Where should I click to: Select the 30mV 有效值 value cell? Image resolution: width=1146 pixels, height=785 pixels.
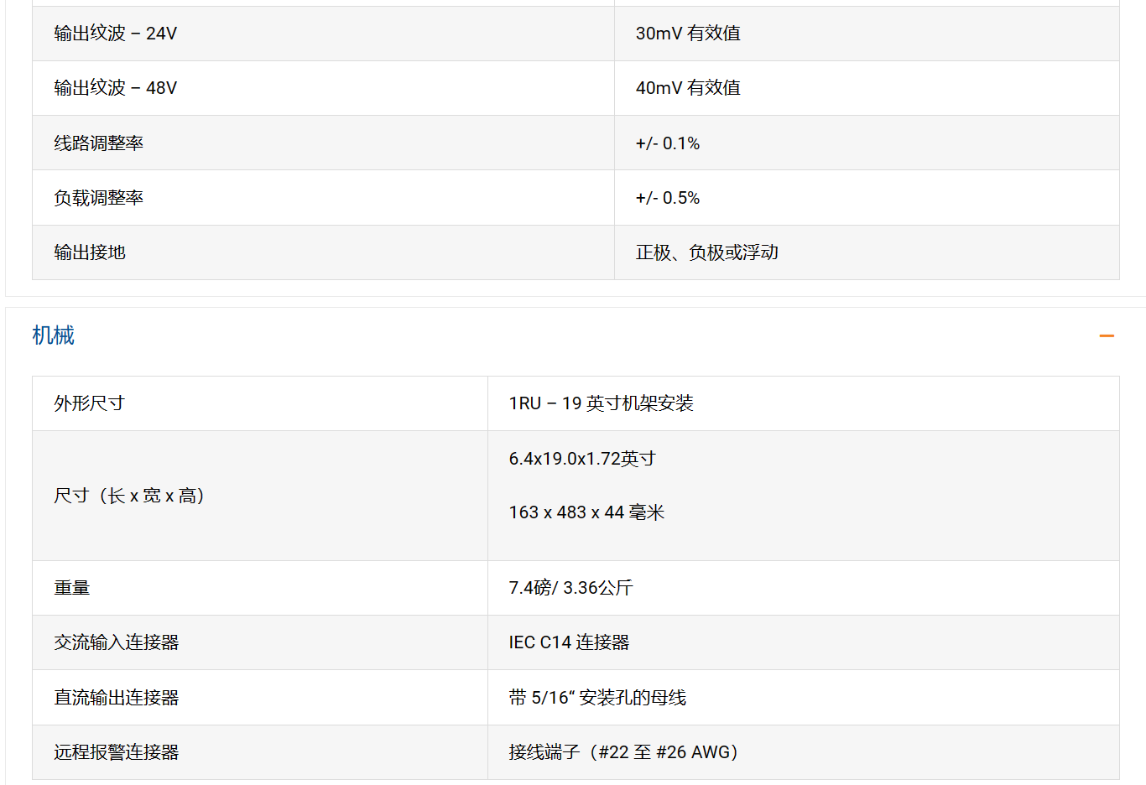click(688, 34)
